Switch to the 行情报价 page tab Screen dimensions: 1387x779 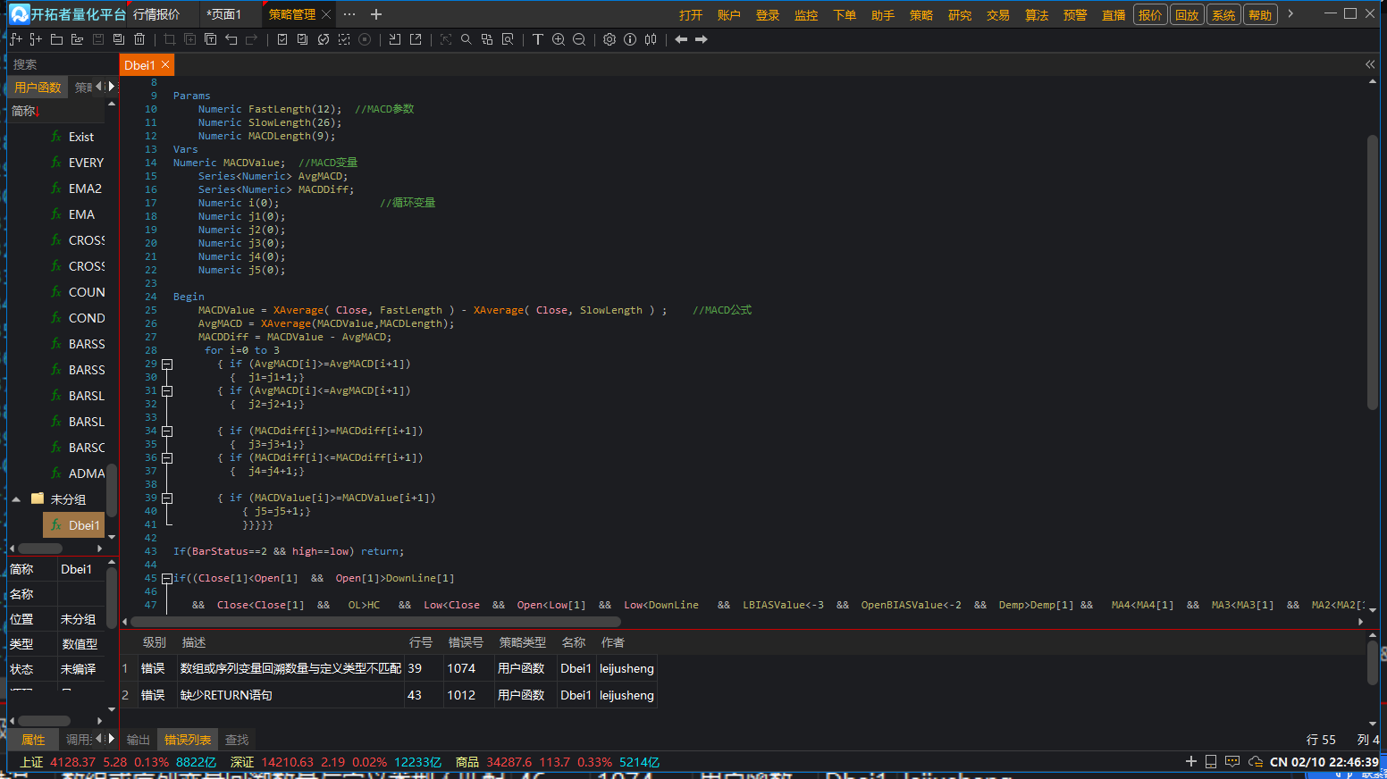pos(156,14)
